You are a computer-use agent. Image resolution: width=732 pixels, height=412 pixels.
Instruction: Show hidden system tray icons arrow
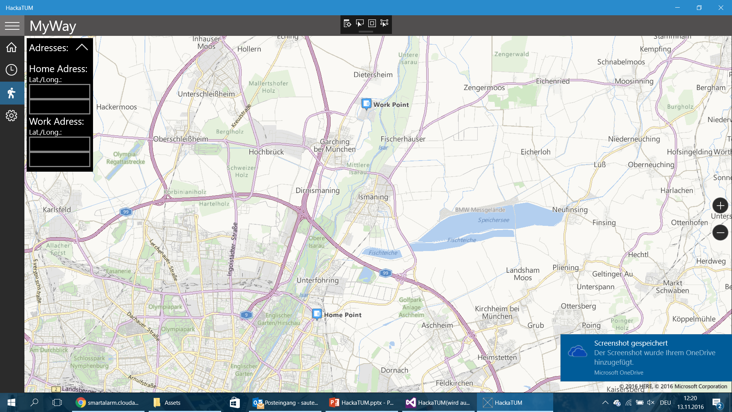point(605,402)
